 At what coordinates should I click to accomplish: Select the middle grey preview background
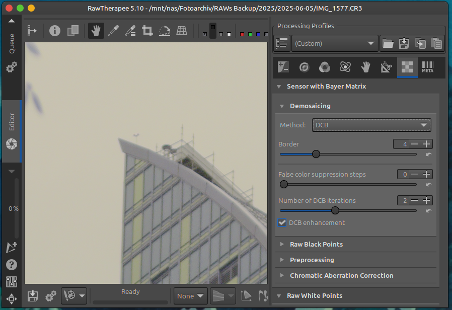(x=221, y=34)
